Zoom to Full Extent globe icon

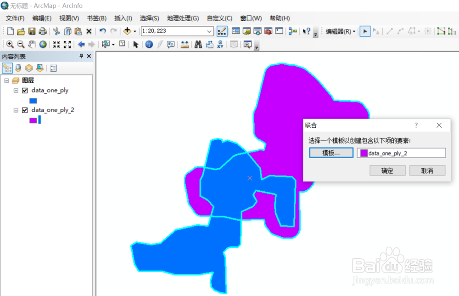(43, 45)
